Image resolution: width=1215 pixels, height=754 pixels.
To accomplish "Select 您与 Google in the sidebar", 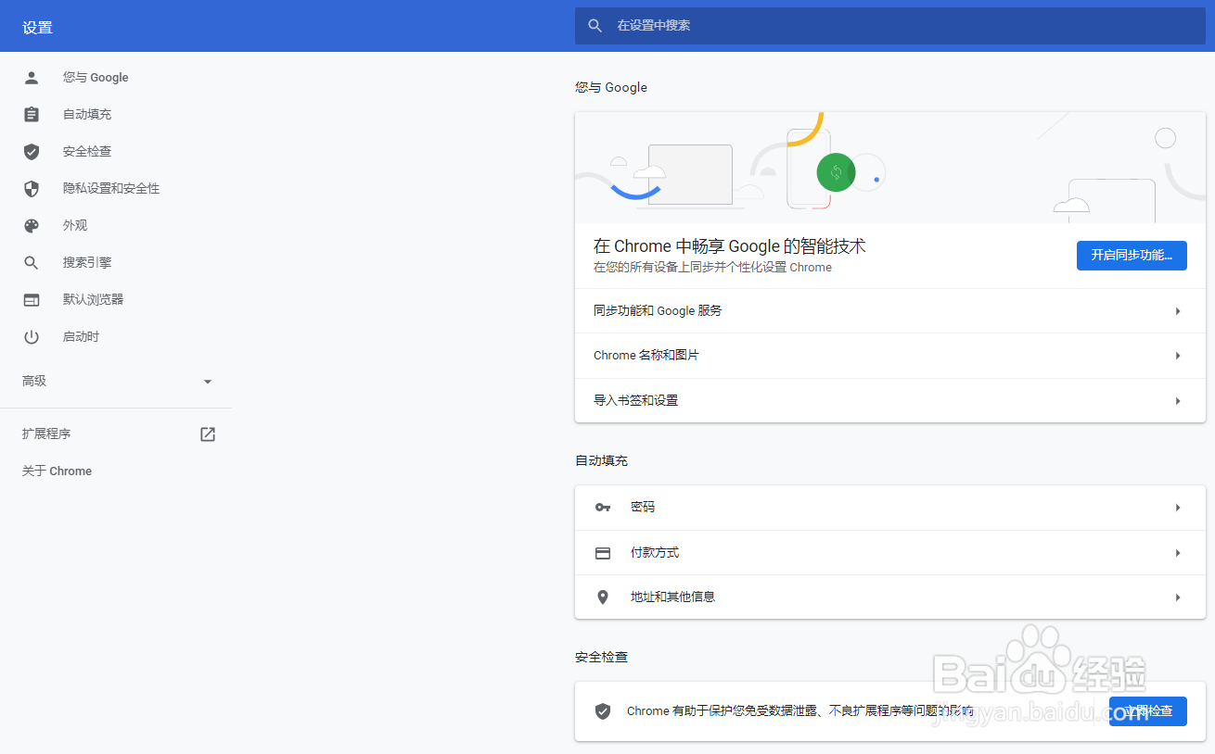I will [x=96, y=78].
